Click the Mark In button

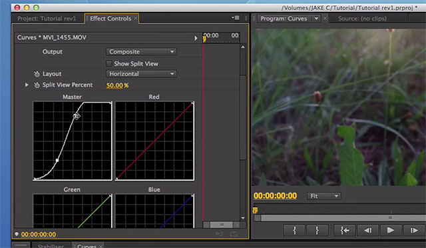coord(294,230)
